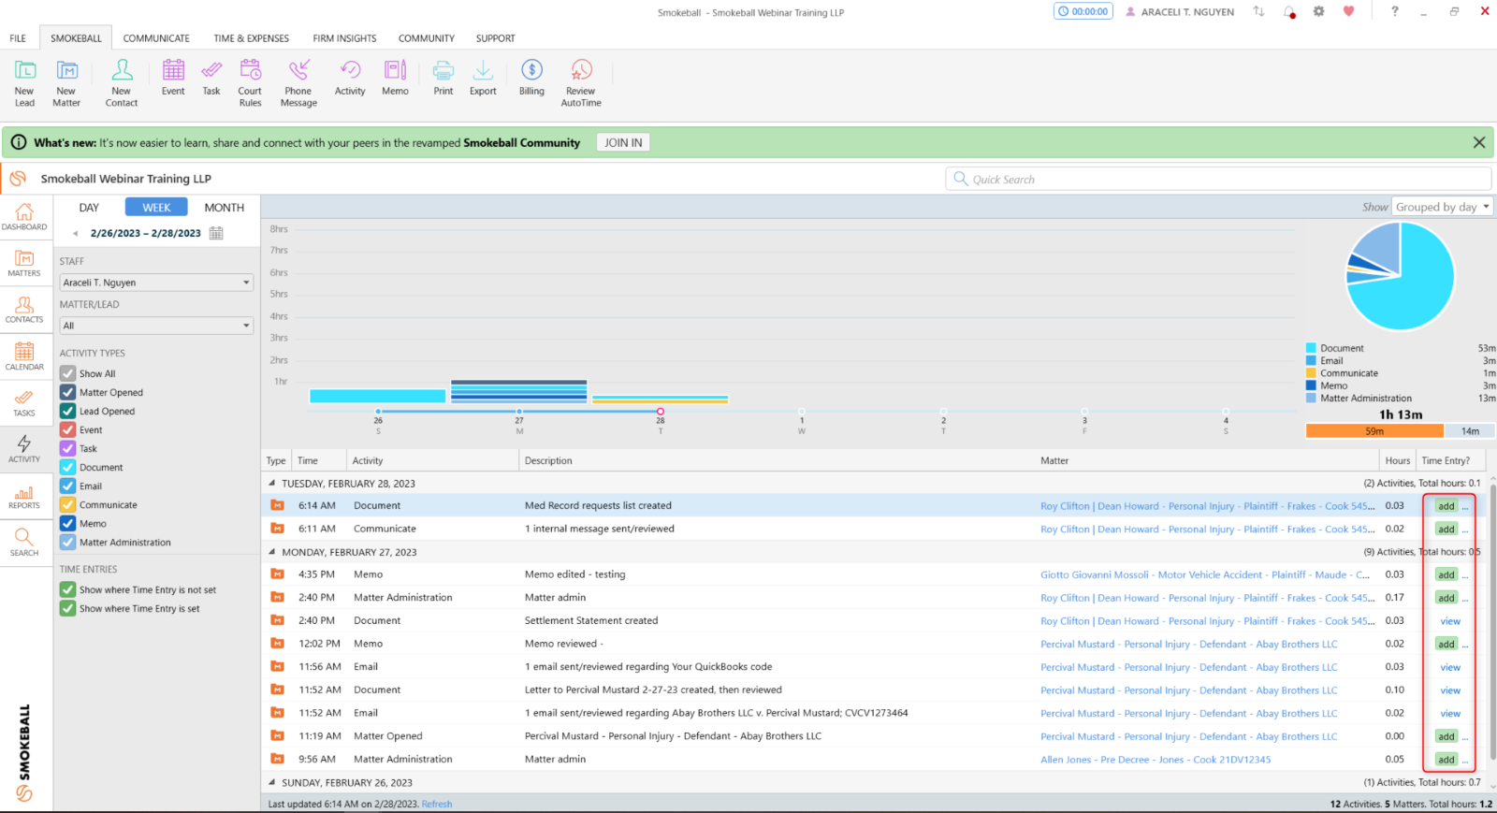Switch to Day view
Screen dimensions: 1497x813
(x=89, y=208)
